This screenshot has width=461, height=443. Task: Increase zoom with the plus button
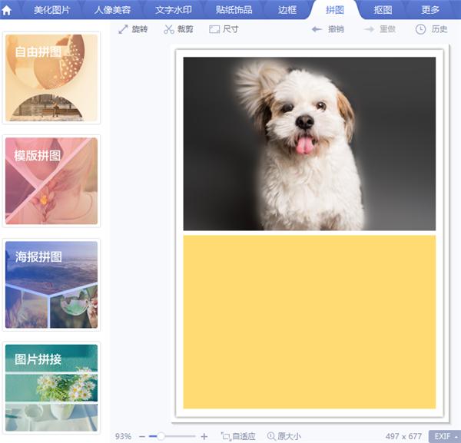pos(204,437)
